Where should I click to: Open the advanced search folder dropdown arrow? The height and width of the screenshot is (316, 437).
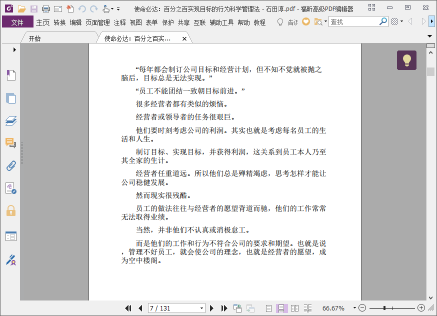[x=325, y=21]
